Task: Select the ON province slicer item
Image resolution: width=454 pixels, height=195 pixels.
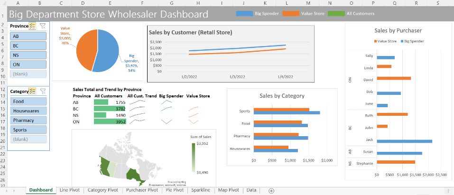Action: (x=28, y=65)
